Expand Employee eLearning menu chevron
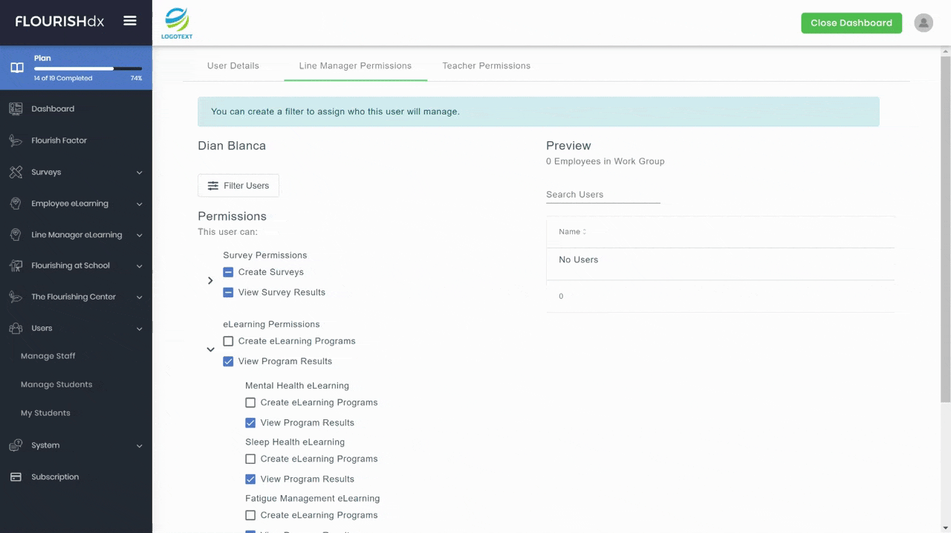The width and height of the screenshot is (951, 533). pos(139,204)
